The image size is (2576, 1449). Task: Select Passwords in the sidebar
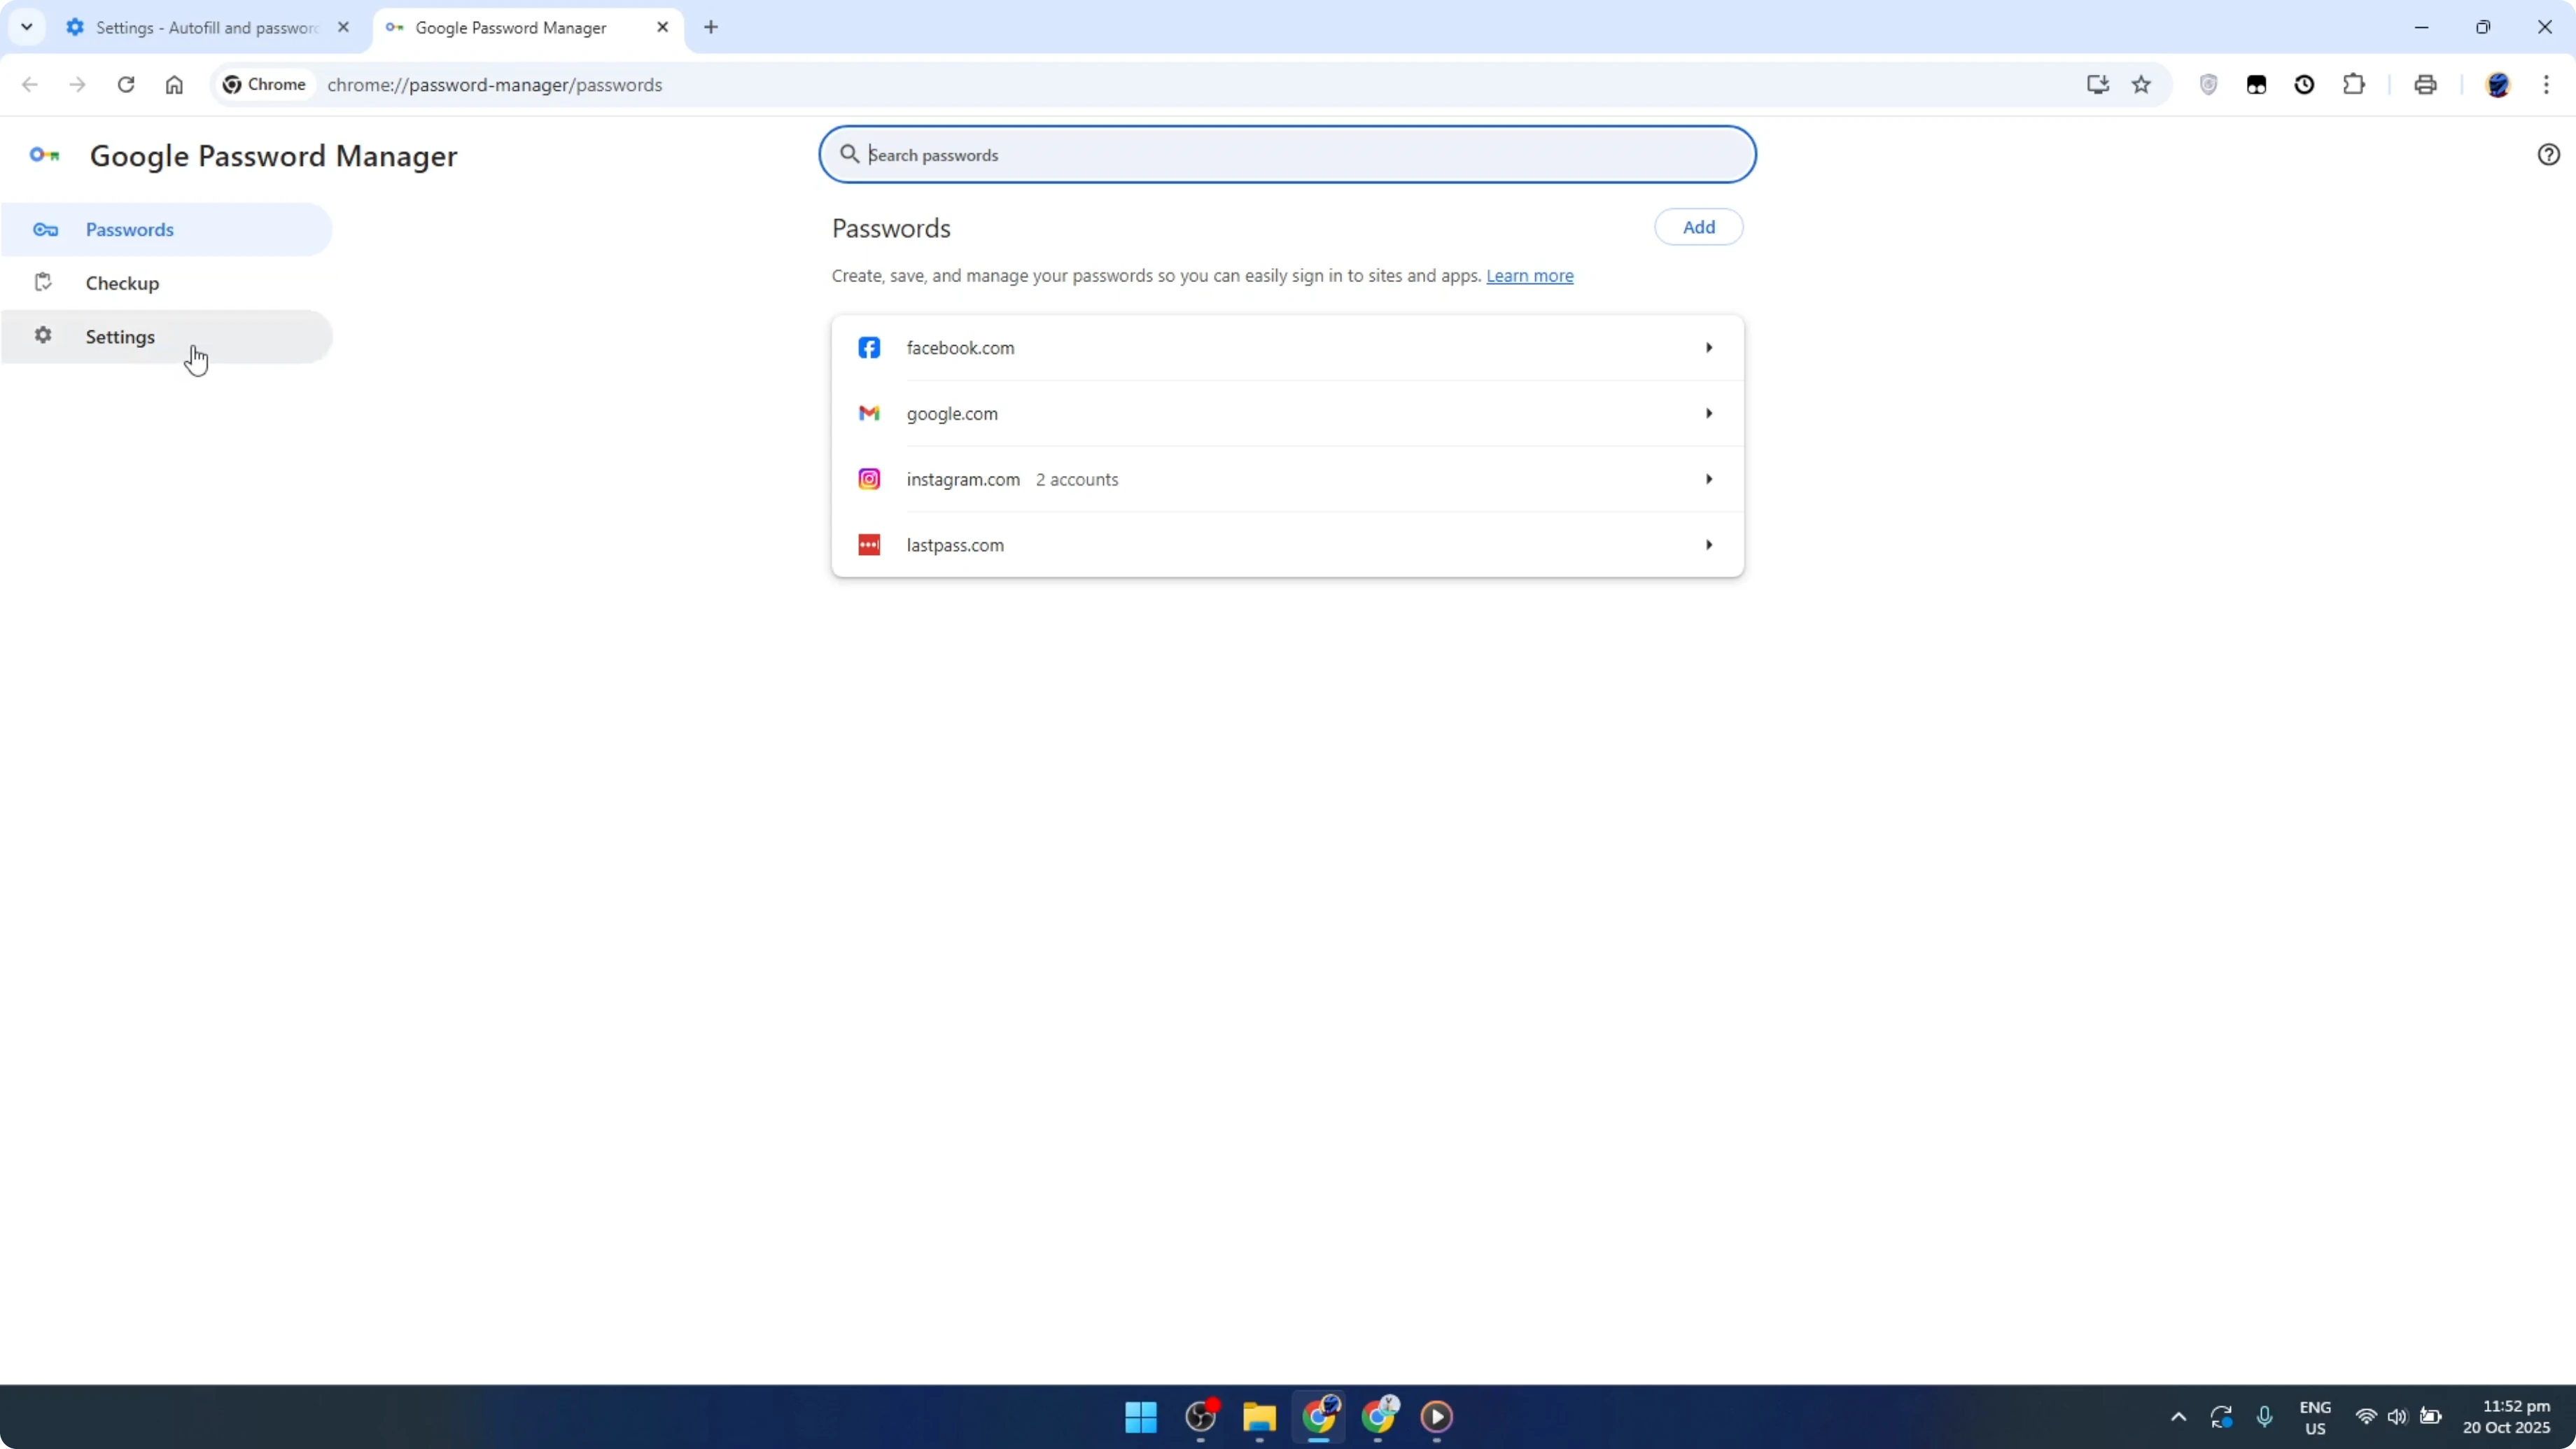pos(130,229)
